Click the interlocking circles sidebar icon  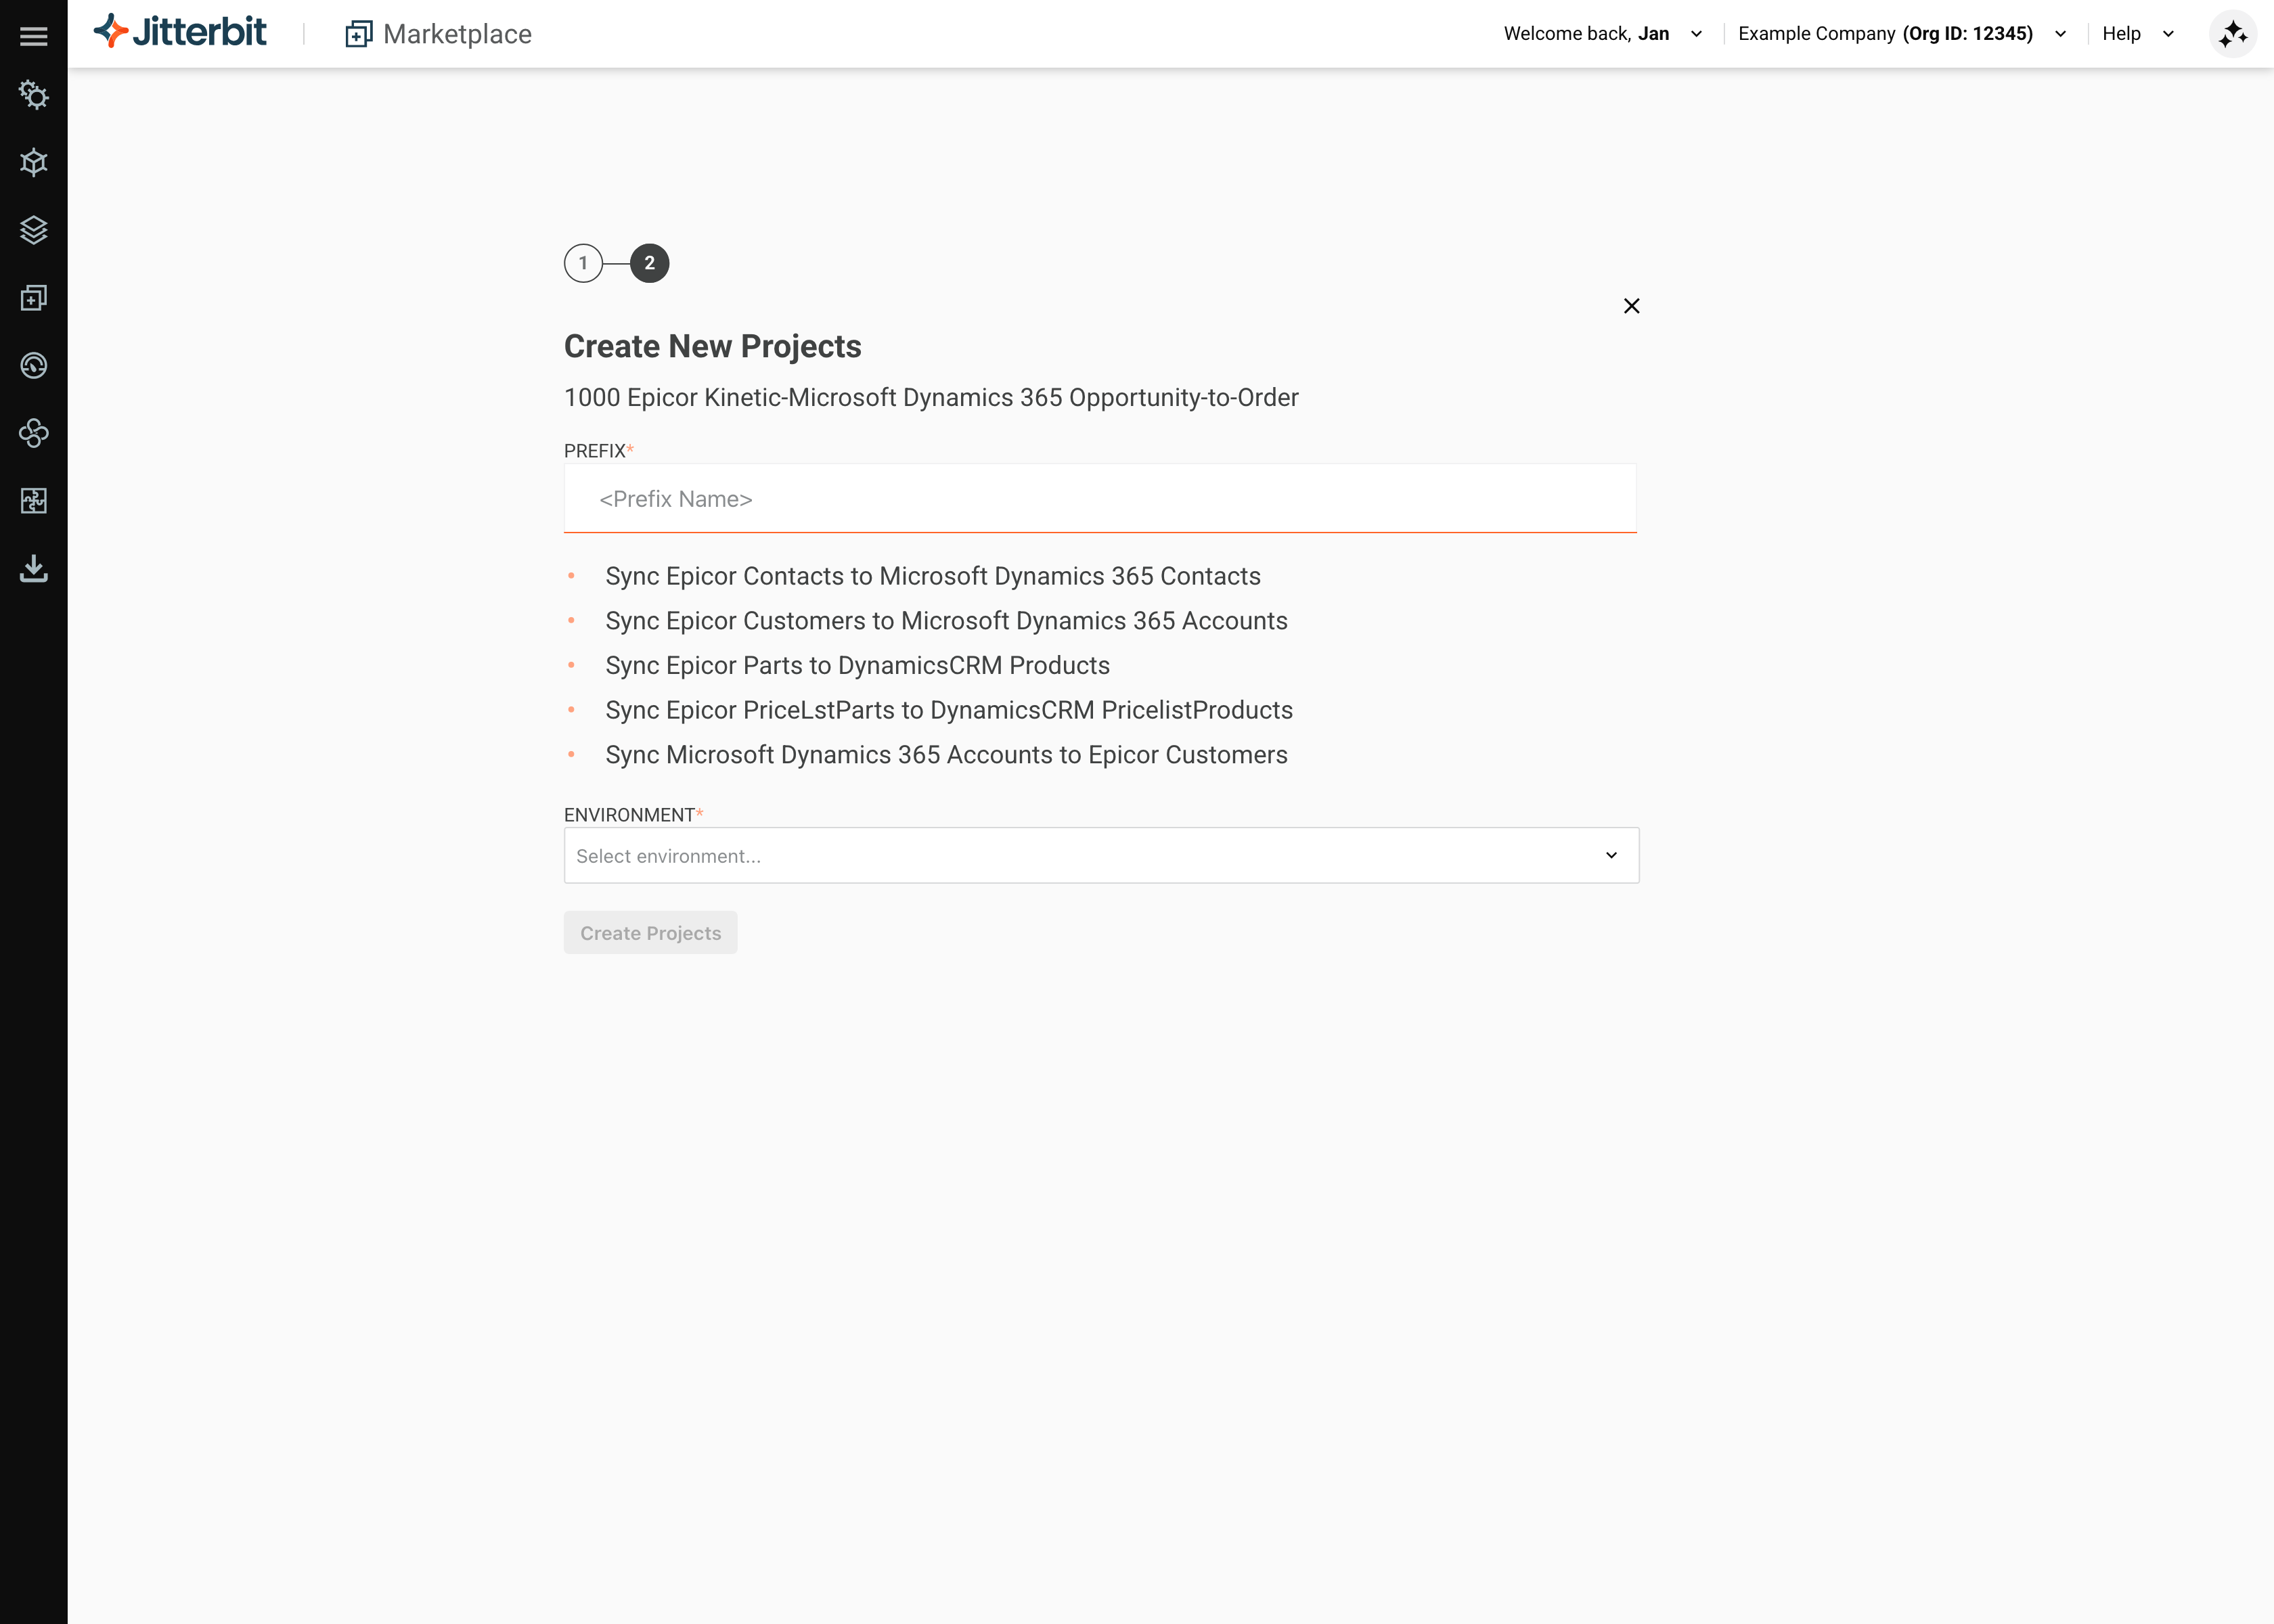33,433
